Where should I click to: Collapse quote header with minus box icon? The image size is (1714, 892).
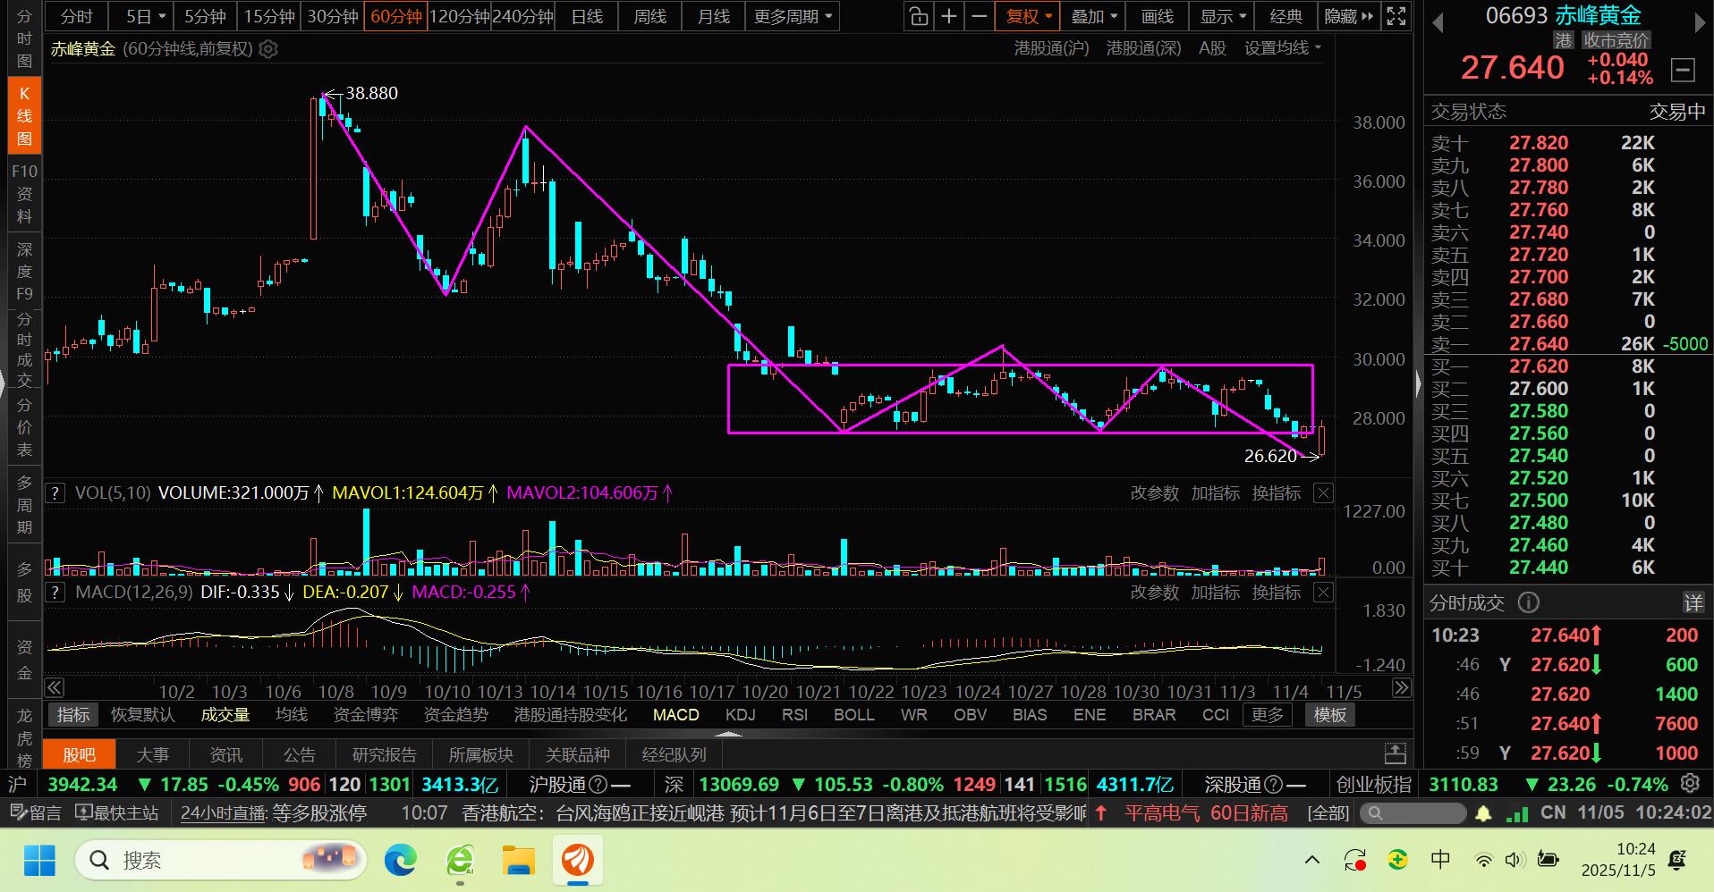(1683, 70)
